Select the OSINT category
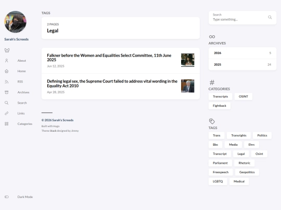The image size is (281, 210). click(x=244, y=96)
